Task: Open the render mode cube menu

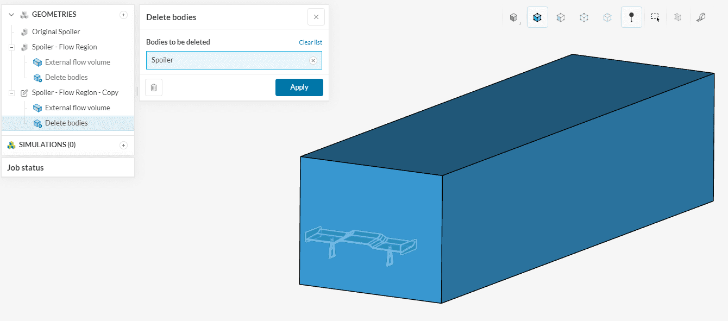Action: tap(514, 17)
